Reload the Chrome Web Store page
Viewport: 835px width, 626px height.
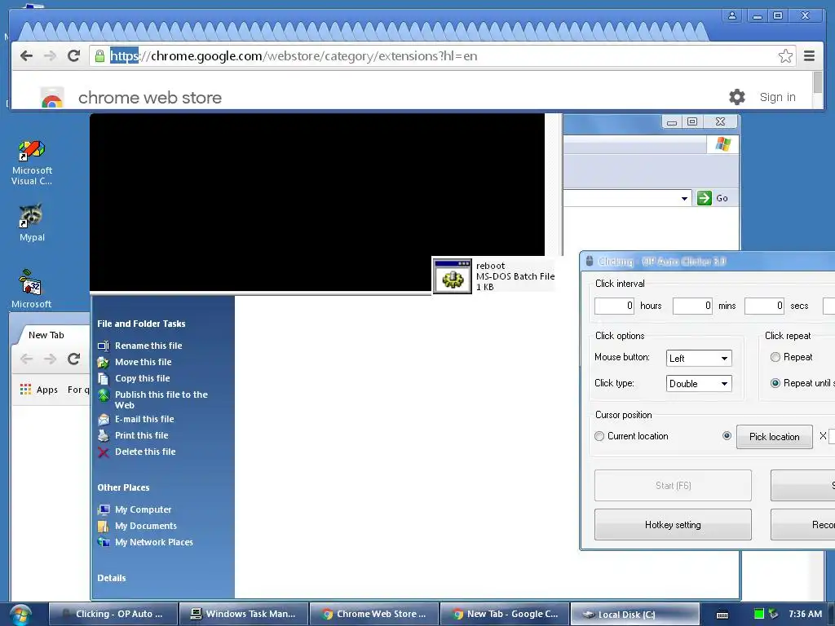tap(73, 56)
